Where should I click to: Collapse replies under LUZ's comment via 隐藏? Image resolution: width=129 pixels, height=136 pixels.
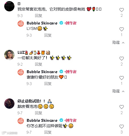click(118, 91)
